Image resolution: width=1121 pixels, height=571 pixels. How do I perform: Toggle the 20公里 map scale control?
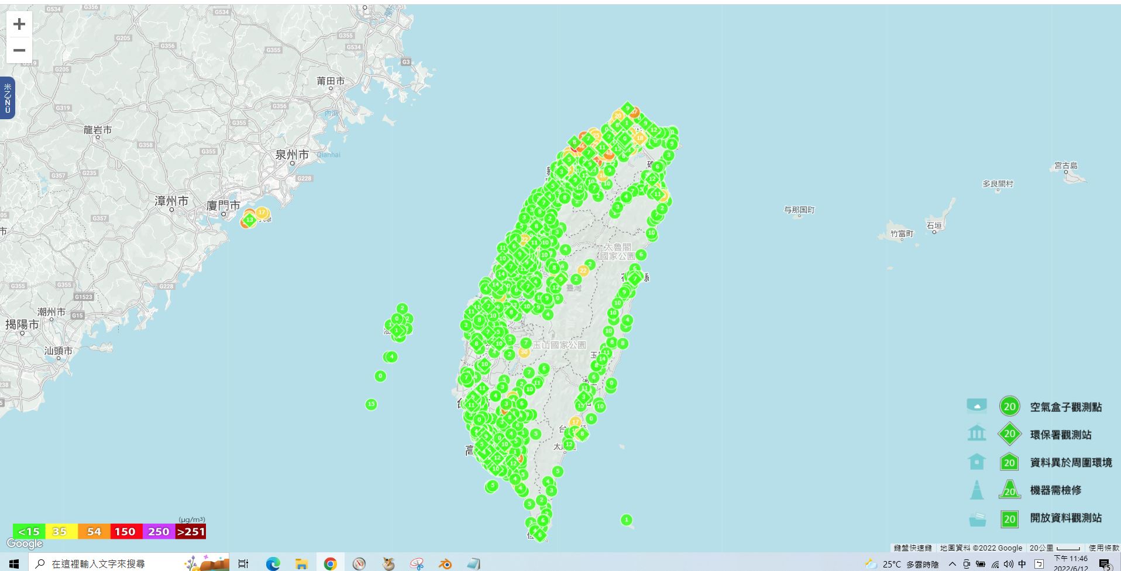tap(1055, 548)
